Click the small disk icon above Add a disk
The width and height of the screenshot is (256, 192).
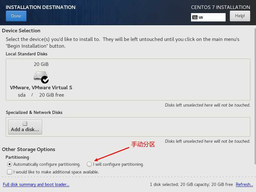click(25, 124)
